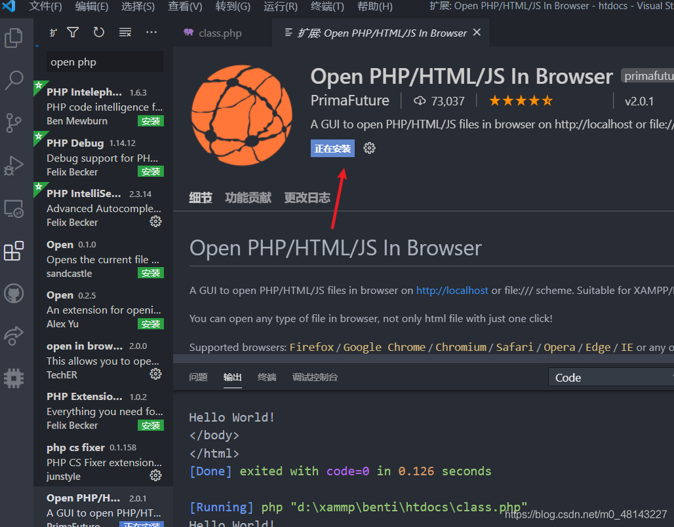Screen dimensions: 674x527
Task: Click the download count 73,037
Action: pyautogui.click(x=439, y=101)
